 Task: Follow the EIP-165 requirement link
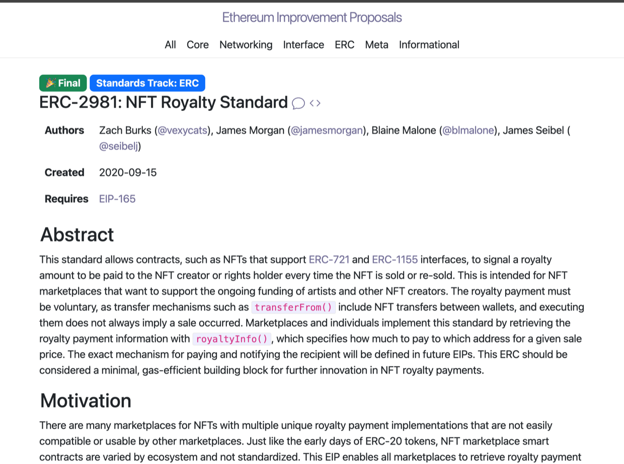pos(117,199)
